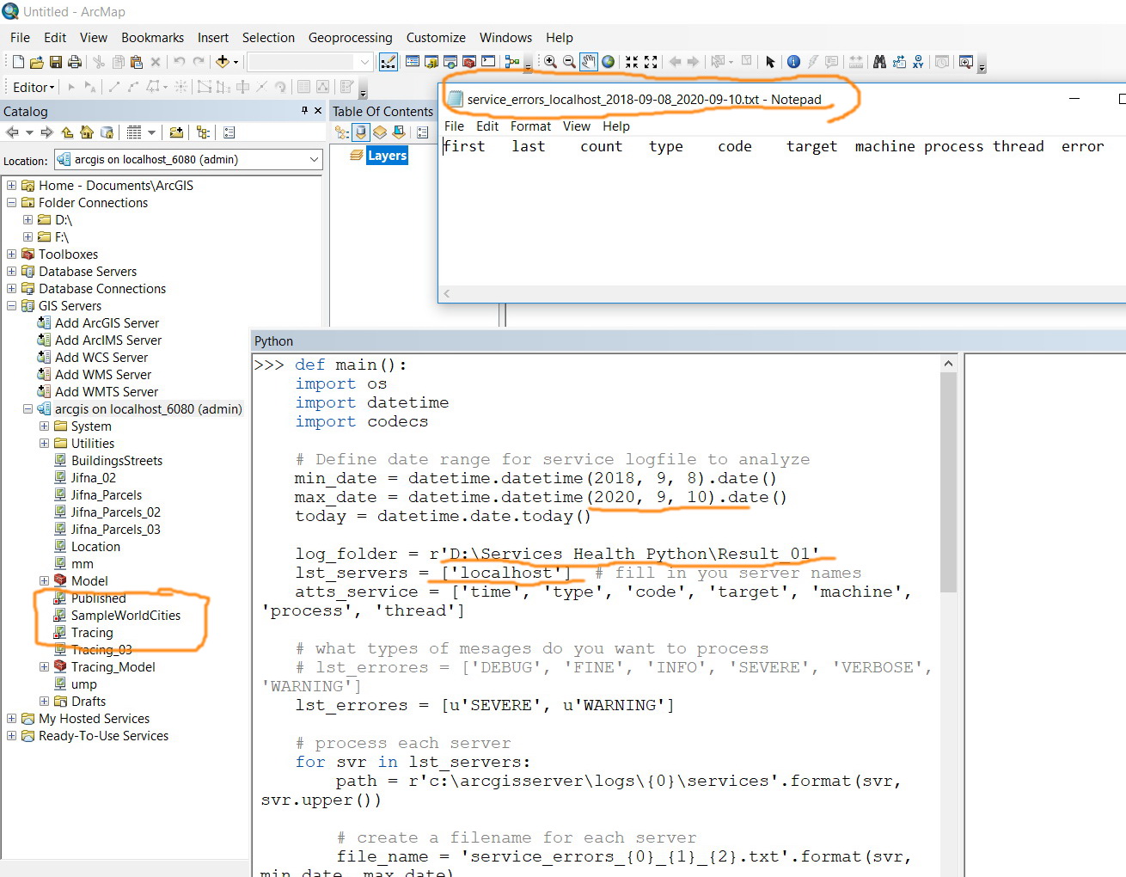The image size is (1126, 877).
Task: Open Notepad's Format menu
Action: tap(530, 126)
